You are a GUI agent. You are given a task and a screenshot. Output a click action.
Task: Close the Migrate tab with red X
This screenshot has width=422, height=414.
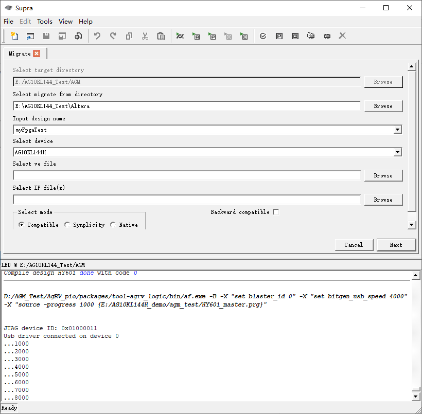coord(37,53)
